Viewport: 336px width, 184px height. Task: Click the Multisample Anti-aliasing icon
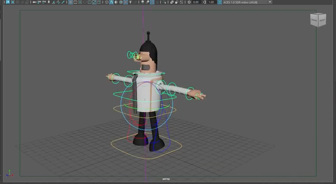pos(152,2)
